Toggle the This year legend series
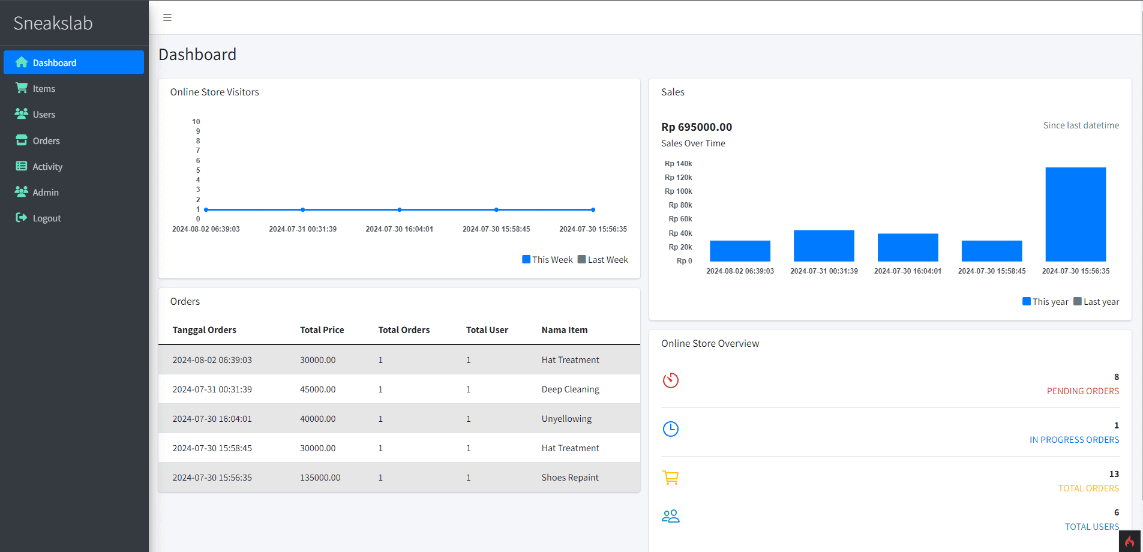The image size is (1143, 552). pos(1045,302)
